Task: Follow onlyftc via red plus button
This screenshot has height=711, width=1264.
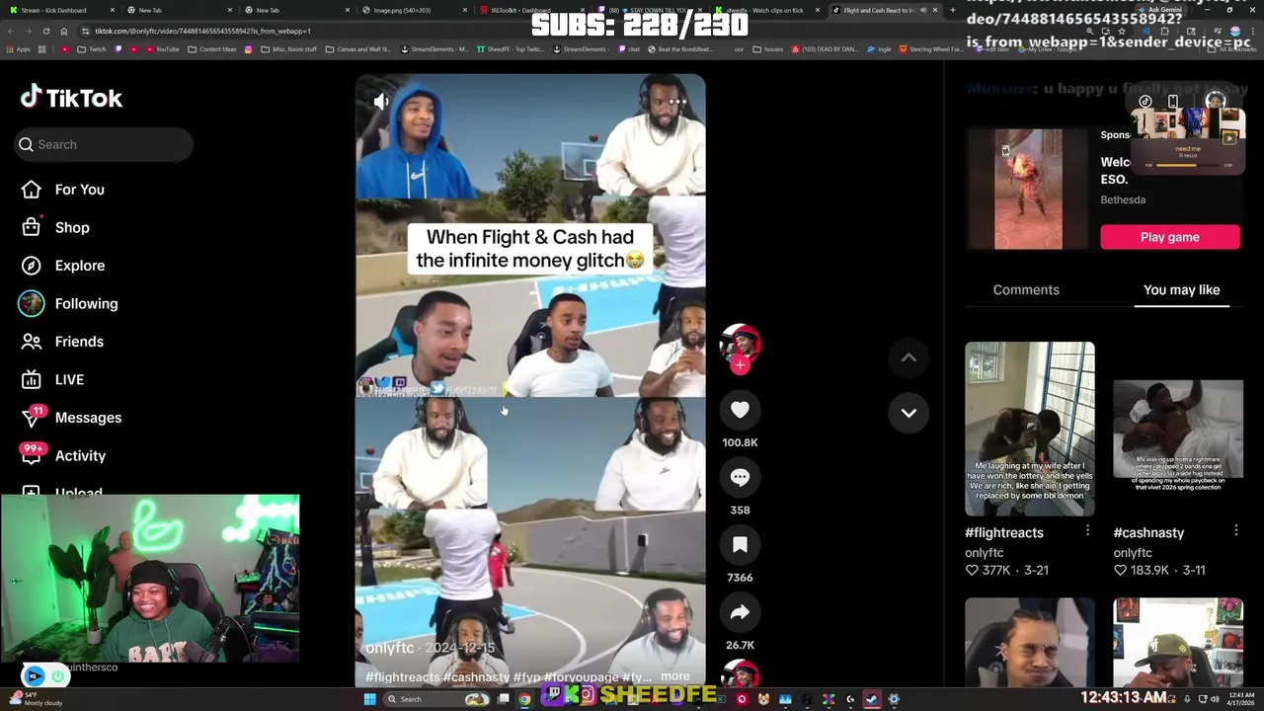Action: [x=740, y=365]
